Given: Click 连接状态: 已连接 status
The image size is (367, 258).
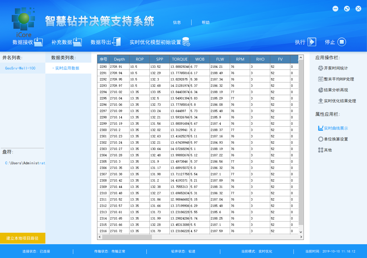Looking at the screenshot, I should coord(36,251).
